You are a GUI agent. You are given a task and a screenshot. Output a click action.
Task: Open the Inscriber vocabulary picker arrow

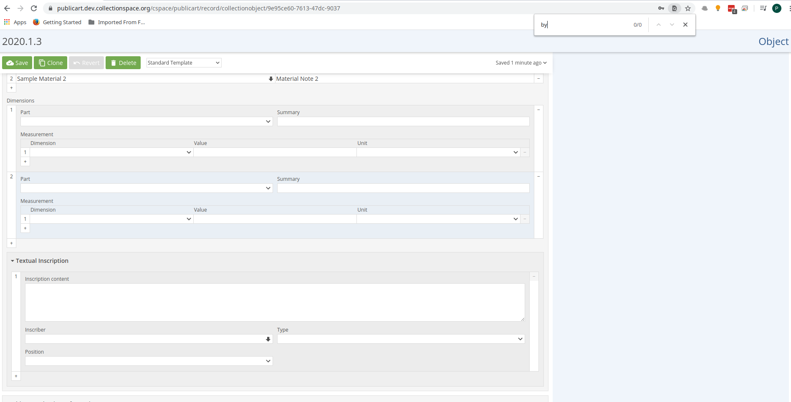tap(268, 339)
